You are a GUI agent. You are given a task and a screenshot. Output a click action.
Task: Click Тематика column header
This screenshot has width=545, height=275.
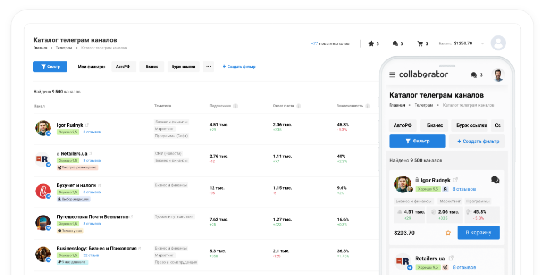tap(163, 106)
